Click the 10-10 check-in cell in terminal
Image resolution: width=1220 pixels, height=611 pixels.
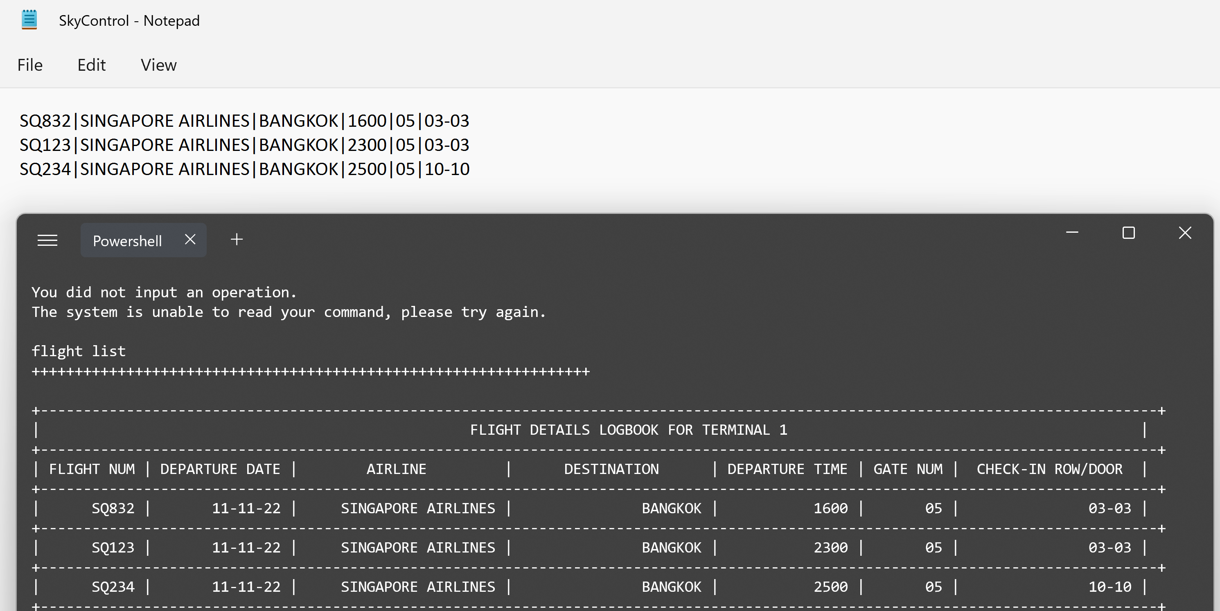click(x=1109, y=587)
